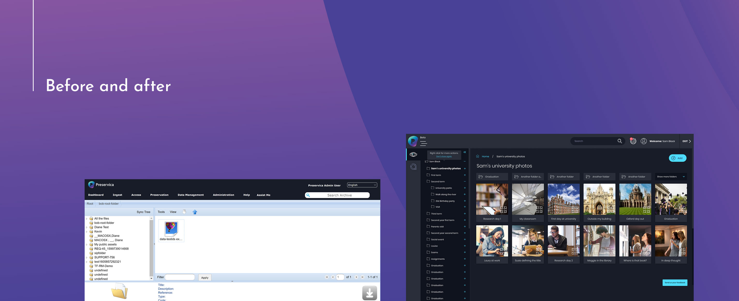Expand the Kevin folder tree arrow
The image size is (739, 301).
click(87, 232)
